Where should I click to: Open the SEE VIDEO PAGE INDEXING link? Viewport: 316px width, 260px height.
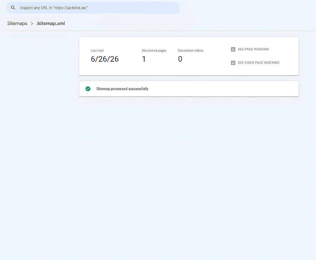(258, 63)
